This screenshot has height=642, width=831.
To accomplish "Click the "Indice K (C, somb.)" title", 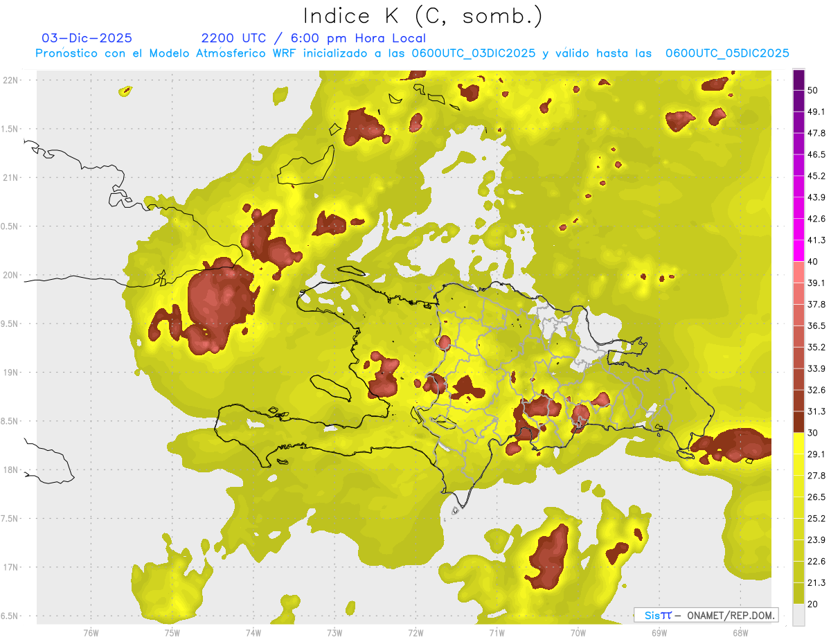I will [x=422, y=16].
